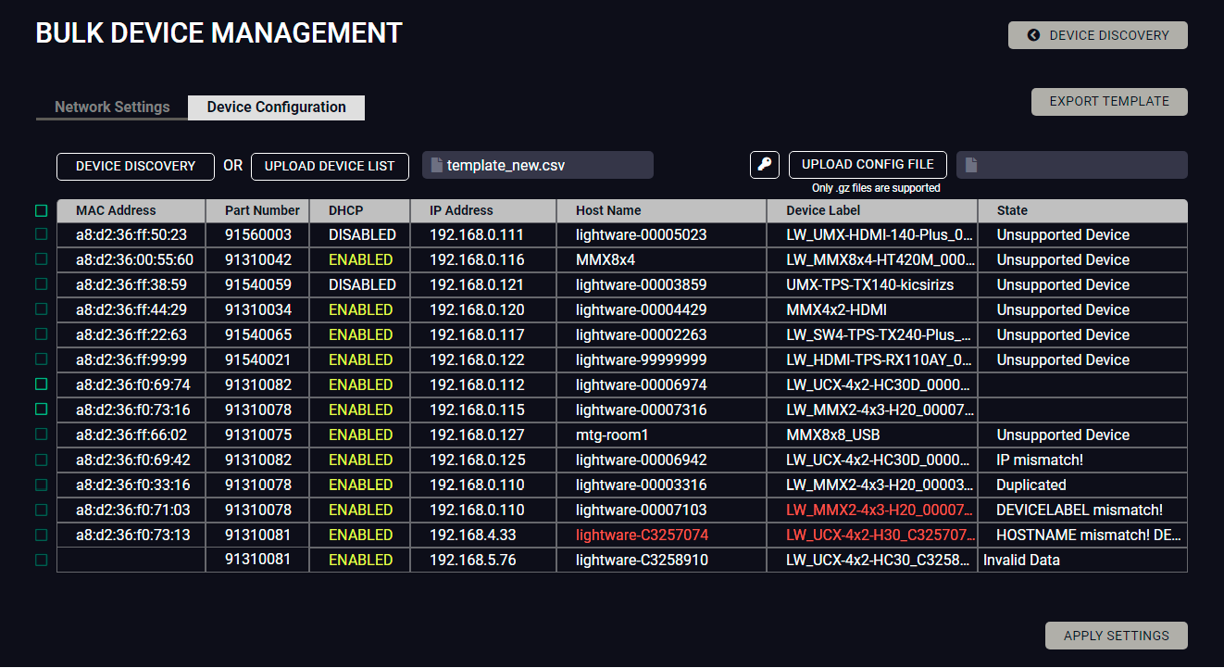Viewport: 1224px width, 668px height.
Task: Click Upload Device List button
Action: (330, 167)
